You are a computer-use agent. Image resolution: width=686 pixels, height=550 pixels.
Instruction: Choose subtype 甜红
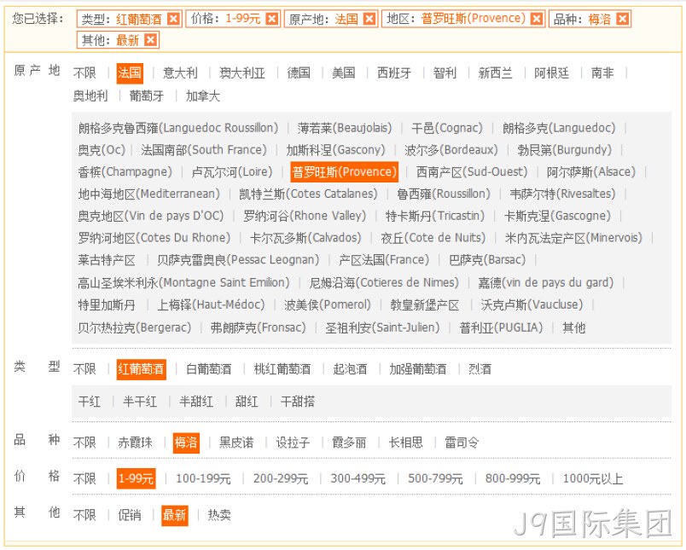point(247,402)
